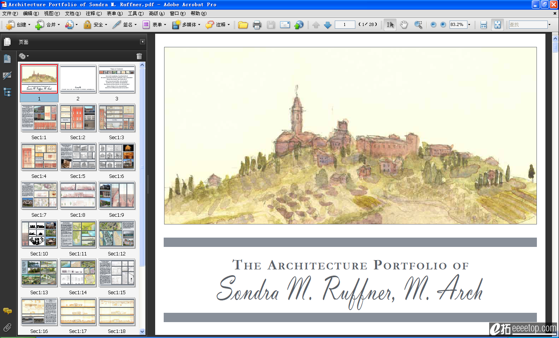Expand the 安全 dropdown arrow

tap(106, 25)
